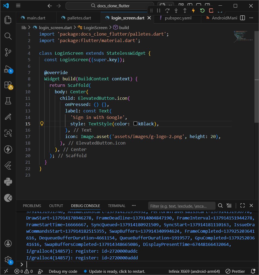
Task: Open the OUTPUT panel tab
Action: (x=56, y=205)
